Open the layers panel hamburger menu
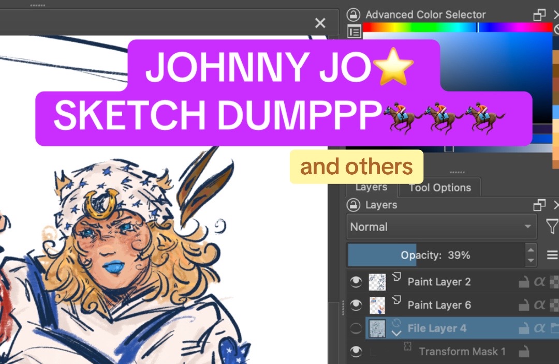Viewport: 559px width, 364px height. point(552,255)
